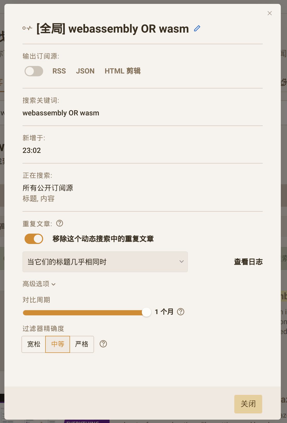
Task: Select the HTML 剪辑 output option
Action: click(123, 71)
